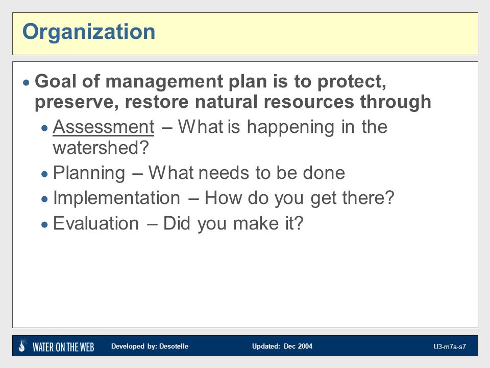Screen dimensions: 490x368
Task: Click the bullet next to Planning
Action: click(45, 174)
